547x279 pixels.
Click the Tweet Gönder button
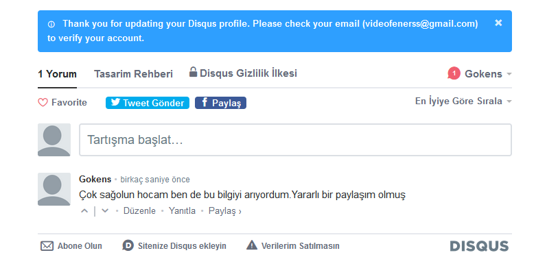(148, 103)
